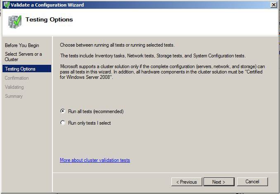The image size is (280, 194).
Task: Open the Select Servers or a Cluster step
Action: pyautogui.click(x=23, y=57)
